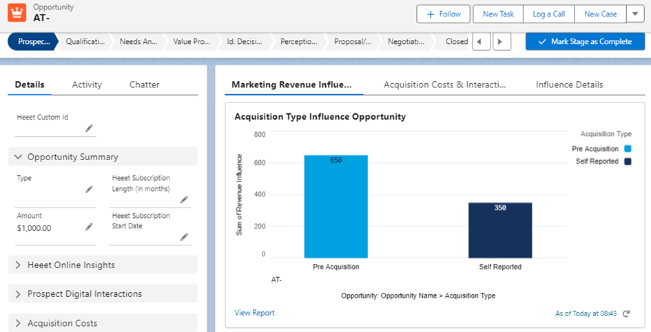Open the Influence Details tab
This screenshot has width=651, height=332.
pyautogui.click(x=569, y=85)
